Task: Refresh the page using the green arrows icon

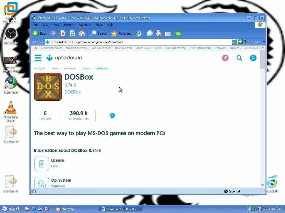Action: coord(72,34)
